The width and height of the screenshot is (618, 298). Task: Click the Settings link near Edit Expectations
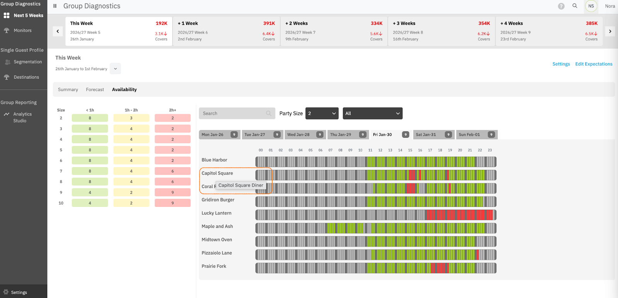pos(561,64)
